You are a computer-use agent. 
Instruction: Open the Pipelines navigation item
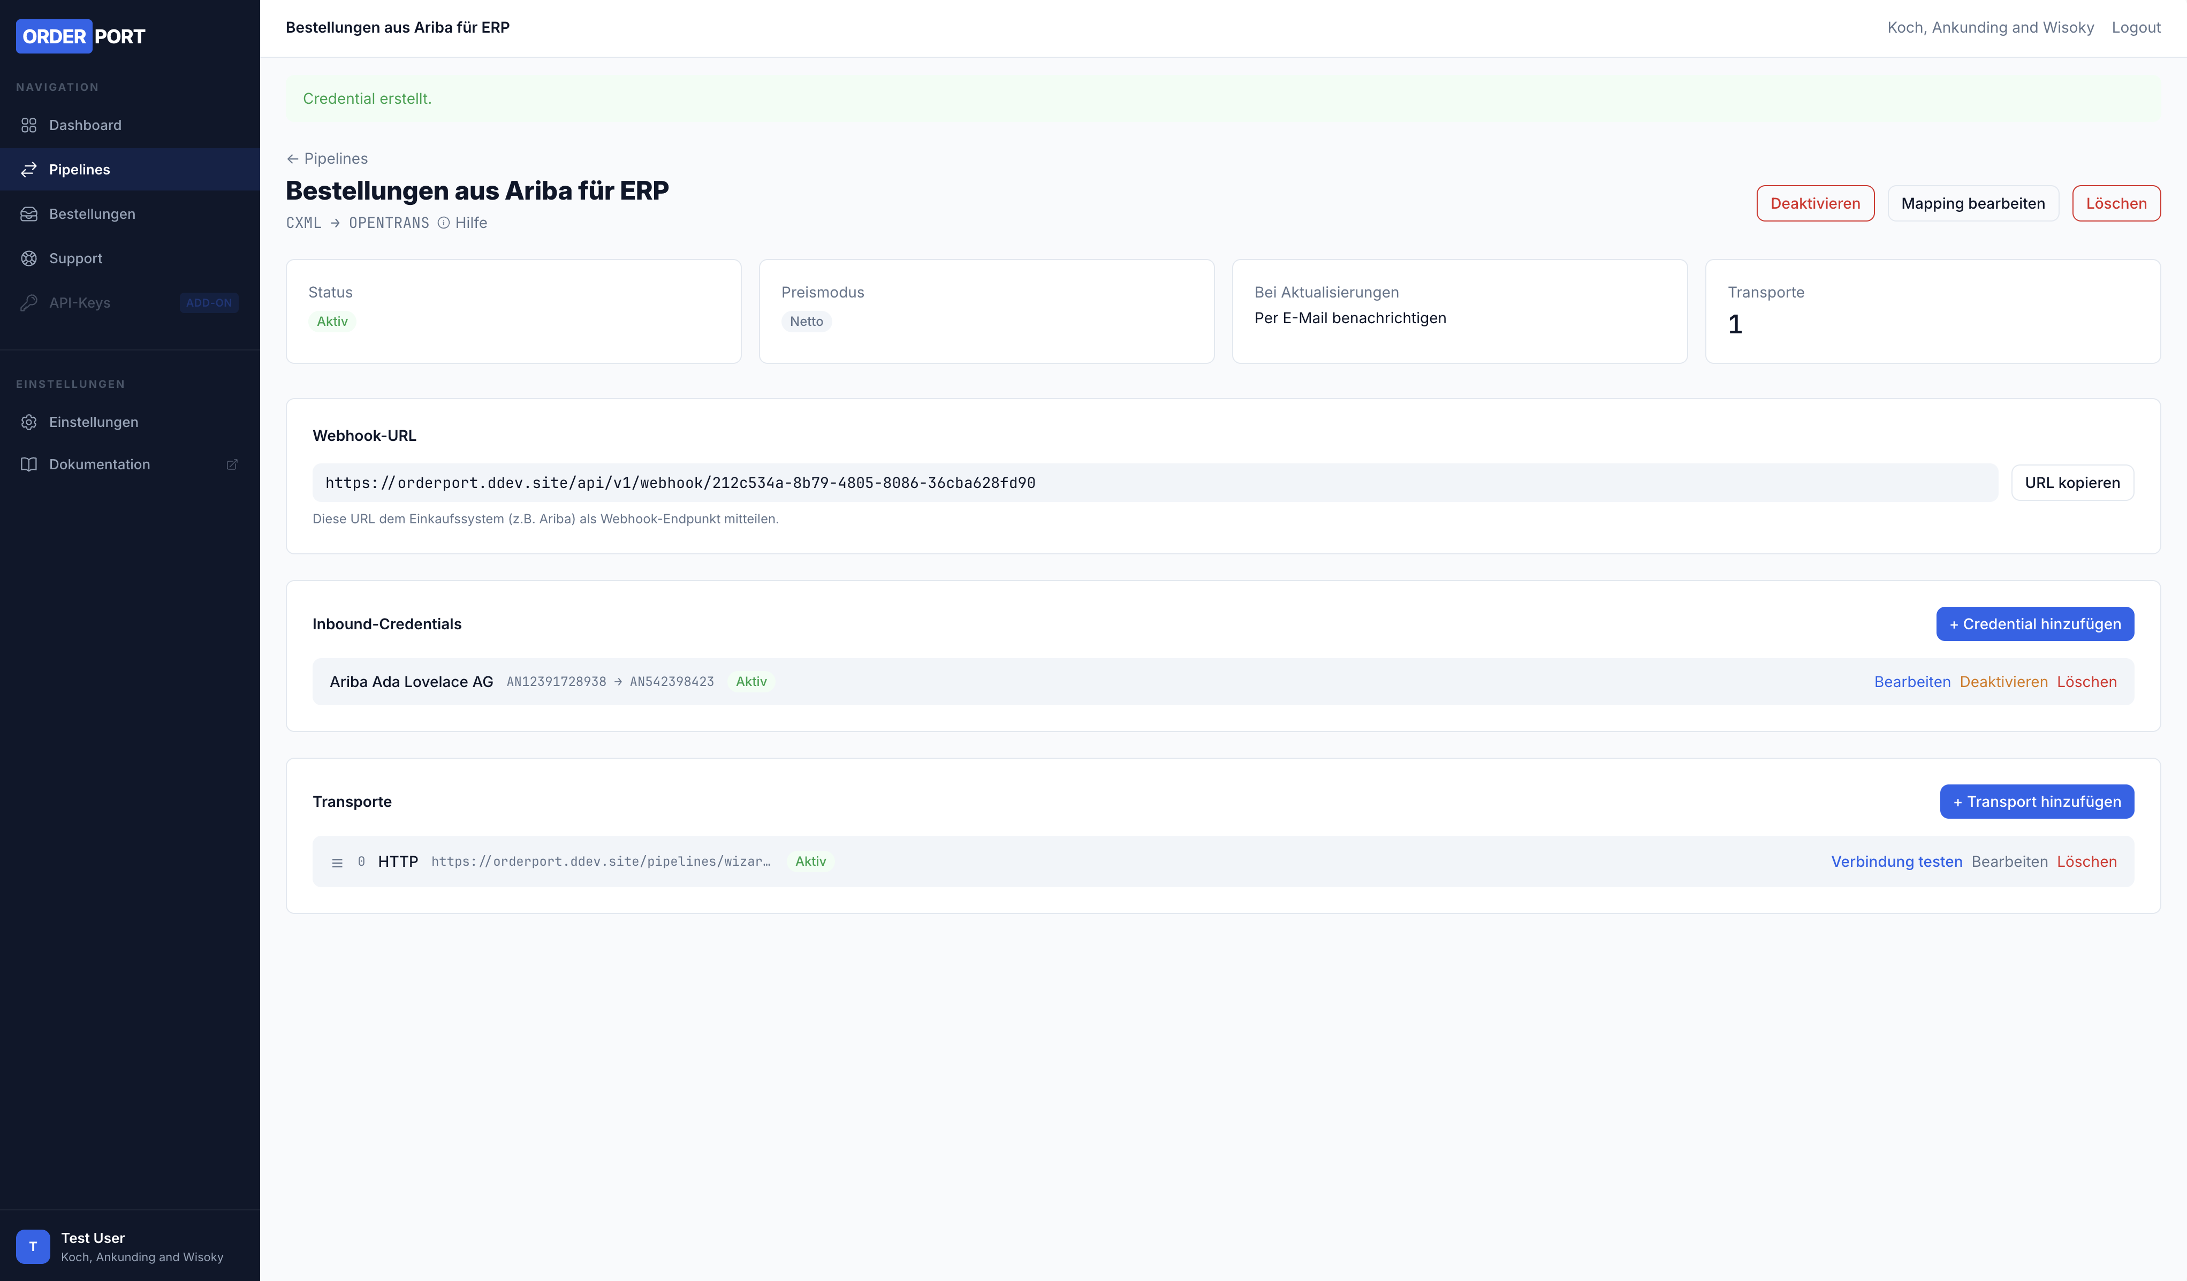click(x=130, y=169)
